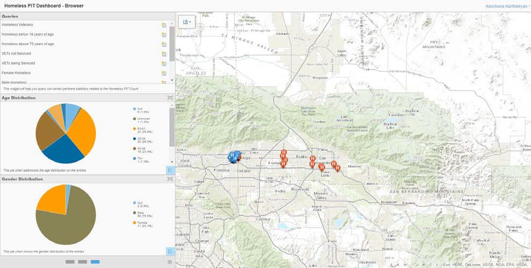Viewport: 531px width, 268px height.
Task: Open Kanchana Karthikeyan user menu
Action: tap(507, 6)
